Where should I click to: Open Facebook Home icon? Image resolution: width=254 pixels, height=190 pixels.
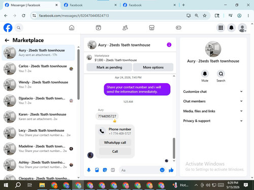point(72,28)
